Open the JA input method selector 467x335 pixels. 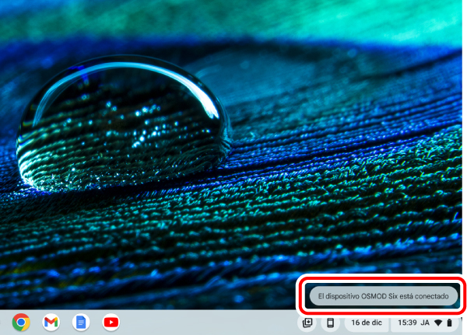(x=425, y=323)
